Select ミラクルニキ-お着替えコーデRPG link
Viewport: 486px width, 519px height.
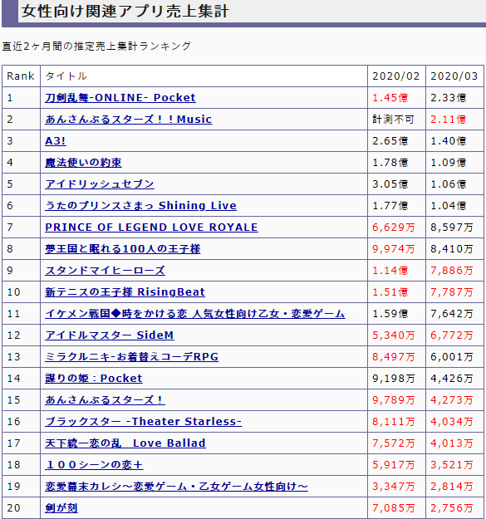132,357
